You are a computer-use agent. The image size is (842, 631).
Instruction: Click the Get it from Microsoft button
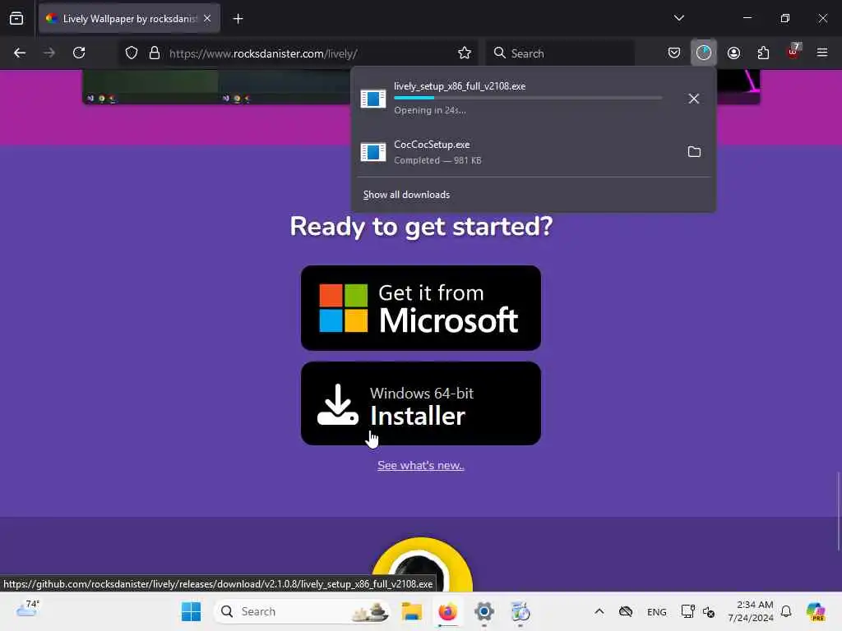pyautogui.click(x=421, y=308)
